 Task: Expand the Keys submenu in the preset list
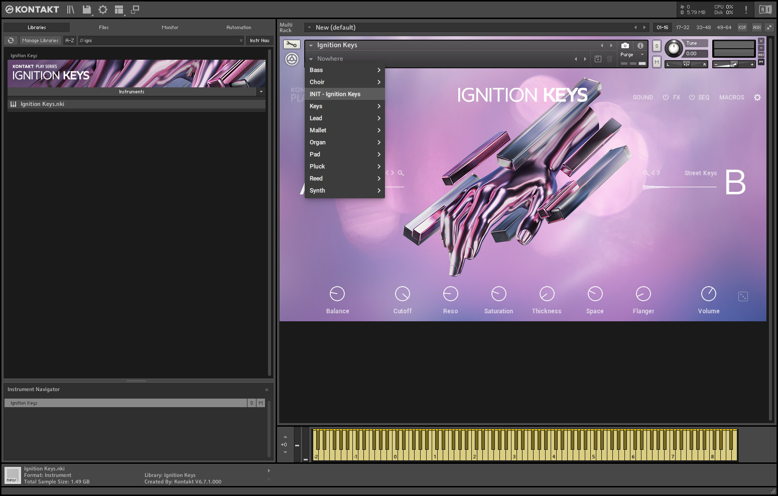point(344,106)
